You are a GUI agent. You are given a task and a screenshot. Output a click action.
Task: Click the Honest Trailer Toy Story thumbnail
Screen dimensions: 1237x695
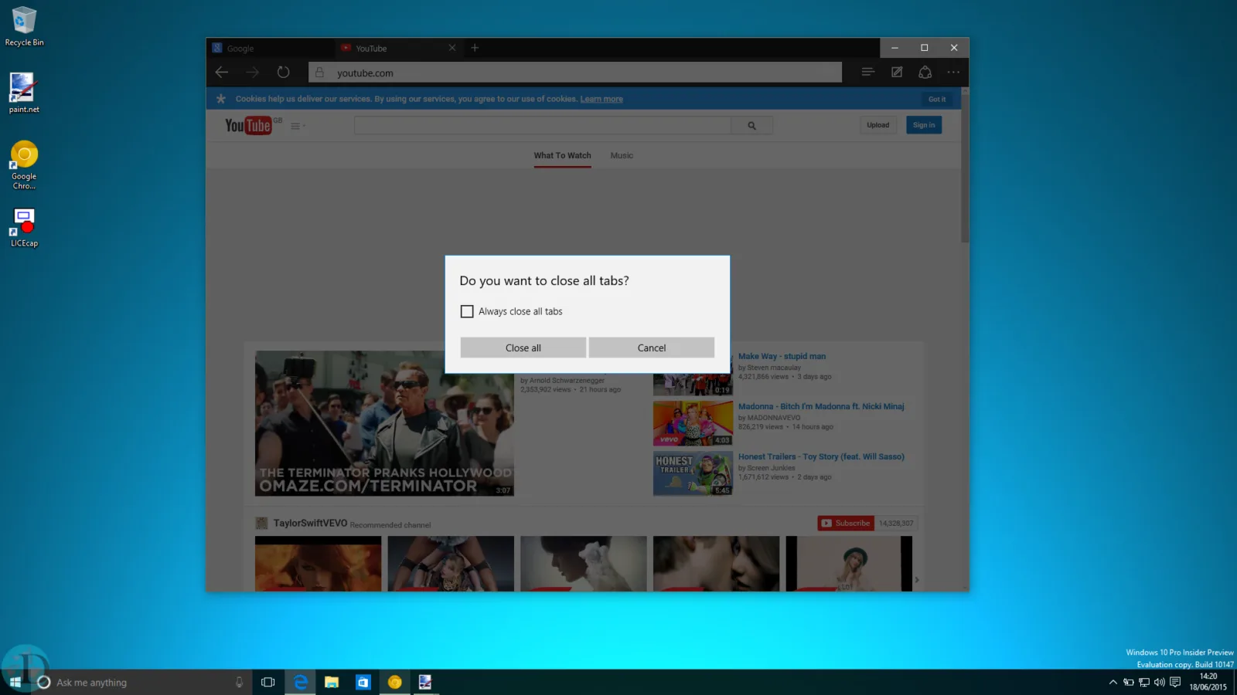click(x=693, y=473)
